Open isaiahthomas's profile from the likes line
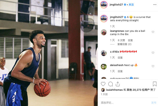 coord(114,90)
